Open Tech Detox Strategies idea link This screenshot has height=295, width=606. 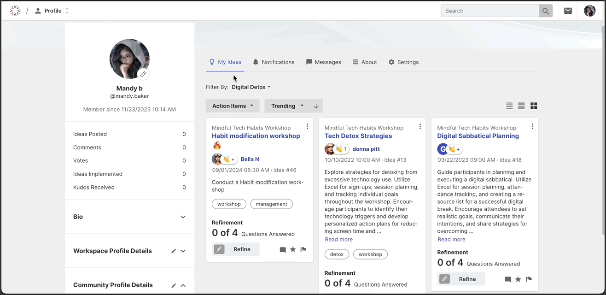click(x=358, y=136)
